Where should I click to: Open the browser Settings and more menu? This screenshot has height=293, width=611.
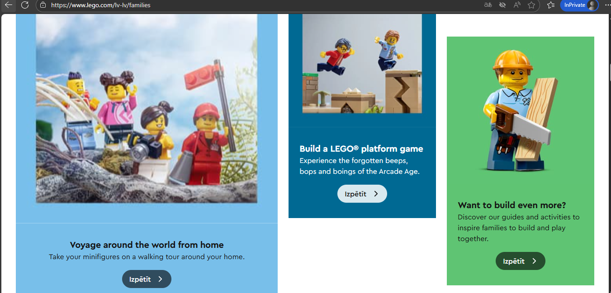click(607, 5)
